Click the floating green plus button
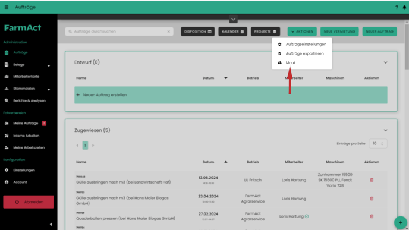 pyautogui.click(x=401, y=222)
